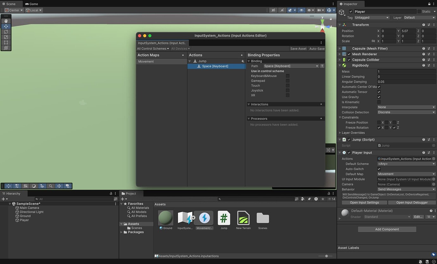This screenshot has height=264, width=437.
Task: Open the scene visibility eye icon
Action: tap(301, 10)
